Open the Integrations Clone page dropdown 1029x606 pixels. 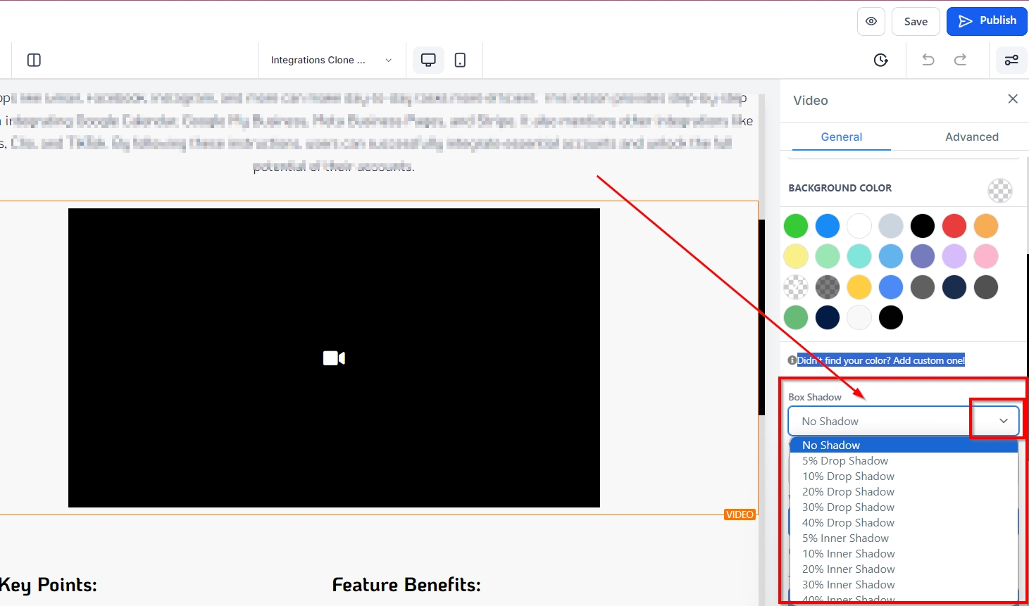point(331,60)
